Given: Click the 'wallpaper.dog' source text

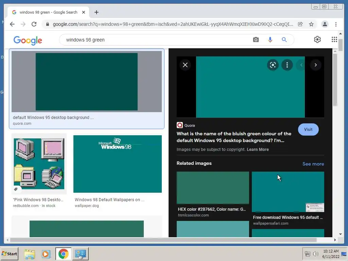Looking at the screenshot, I should pyautogui.click(x=87, y=206).
